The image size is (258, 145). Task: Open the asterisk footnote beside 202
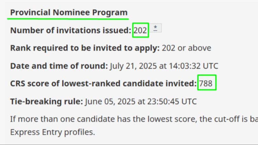[155, 28]
